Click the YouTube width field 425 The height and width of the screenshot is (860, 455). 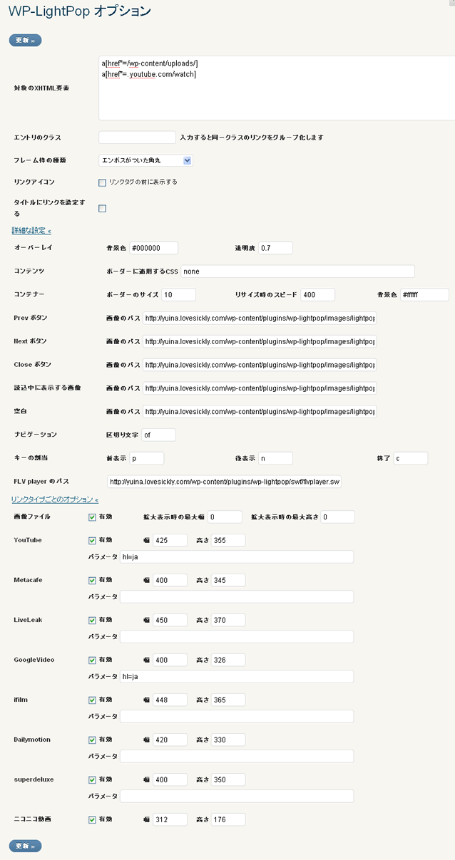(170, 540)
